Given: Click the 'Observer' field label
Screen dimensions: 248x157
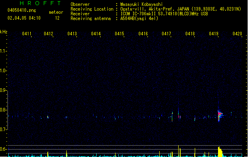Looking at the screenshot, I should [80, 4].
